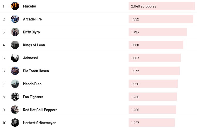This screenshot has width=197, height=128.
Task: Click the Placebo artist avatar
Action: pos(15,6)
